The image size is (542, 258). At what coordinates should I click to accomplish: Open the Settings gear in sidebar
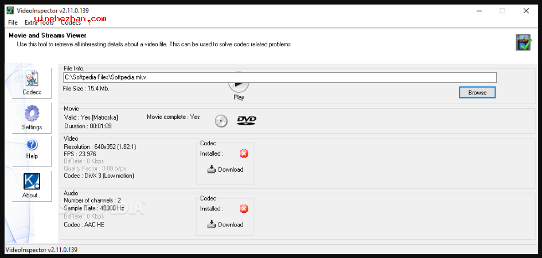[x=32, y=118]
